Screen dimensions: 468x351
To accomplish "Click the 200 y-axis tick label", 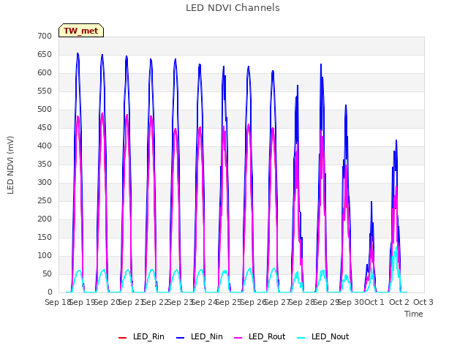I will 45,219.
